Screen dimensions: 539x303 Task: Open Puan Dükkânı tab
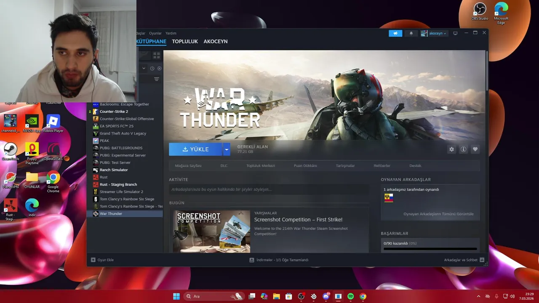point(305,166)
